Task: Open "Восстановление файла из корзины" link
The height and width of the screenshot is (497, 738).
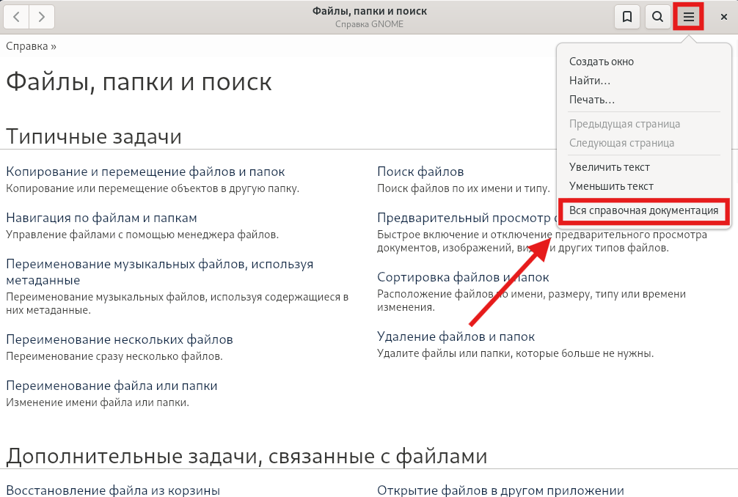Action: tap(113, 490)
